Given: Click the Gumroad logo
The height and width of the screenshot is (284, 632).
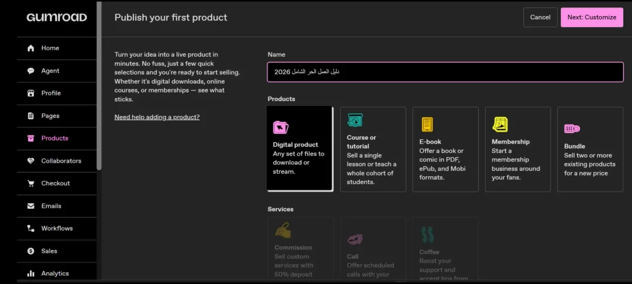Looking at the screenshot, I should pyautogui.click(x=57, y=17).
